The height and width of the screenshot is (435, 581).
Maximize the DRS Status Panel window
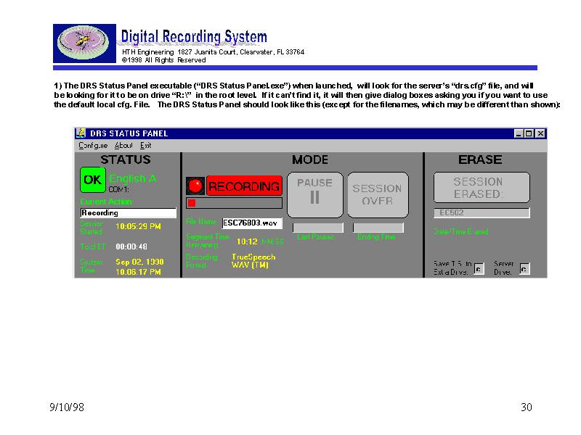529,133
